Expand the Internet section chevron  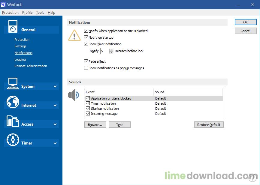pyautogui.click(x=55, y=105)
